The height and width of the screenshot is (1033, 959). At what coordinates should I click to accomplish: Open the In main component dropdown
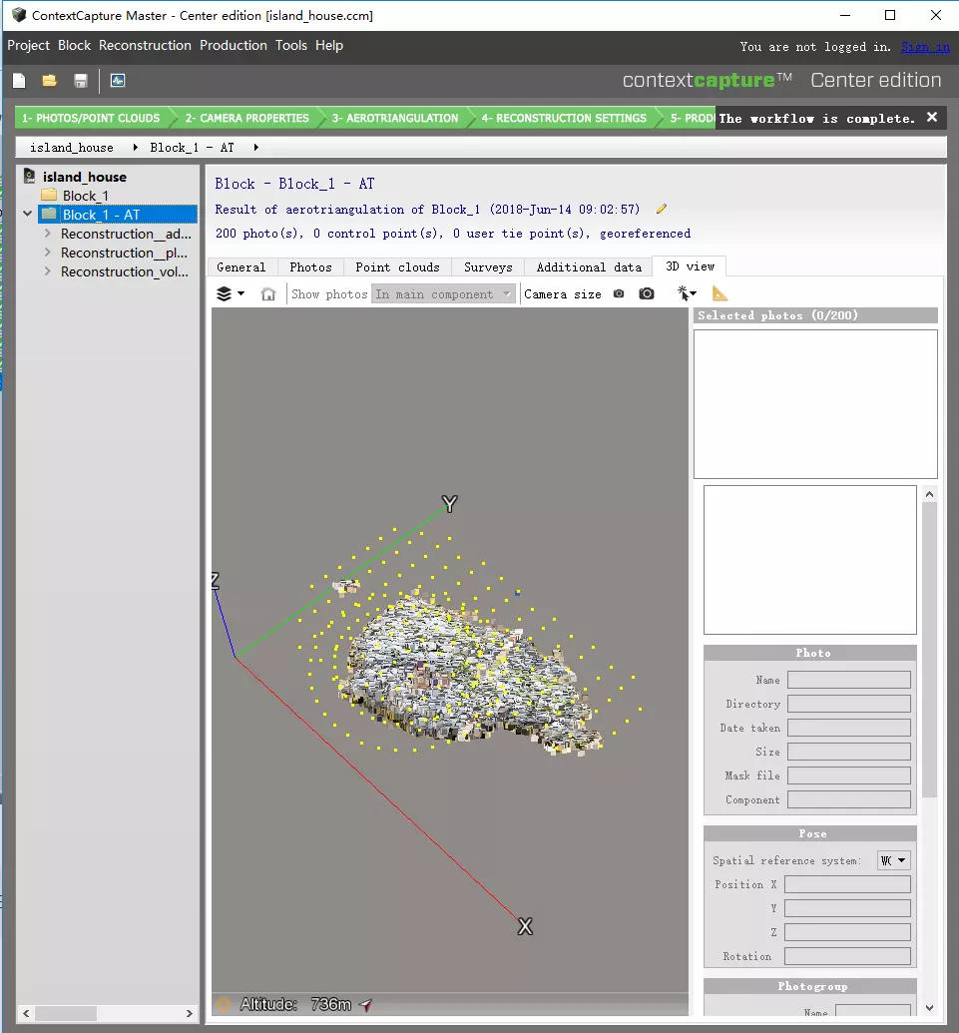(x=443, y=293)
